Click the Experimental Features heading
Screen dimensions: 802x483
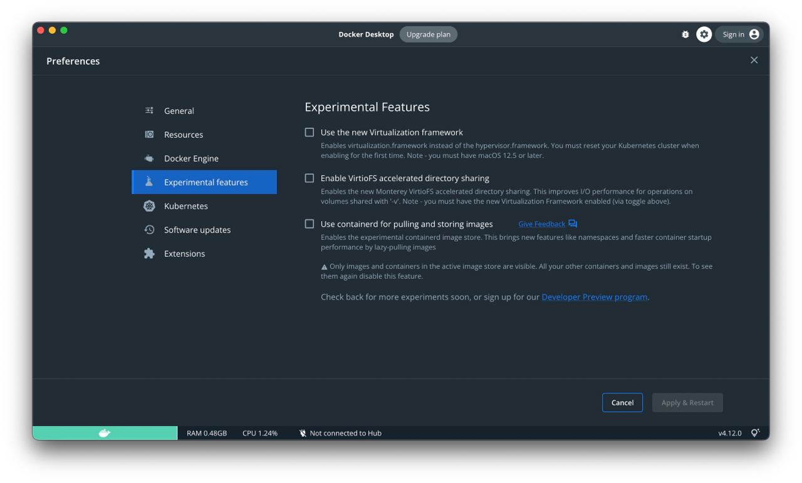coord(367,107)
